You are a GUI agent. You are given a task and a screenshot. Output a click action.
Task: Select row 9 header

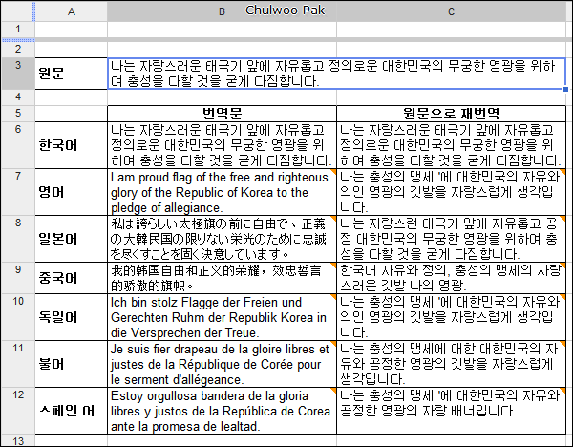(18, 278)
